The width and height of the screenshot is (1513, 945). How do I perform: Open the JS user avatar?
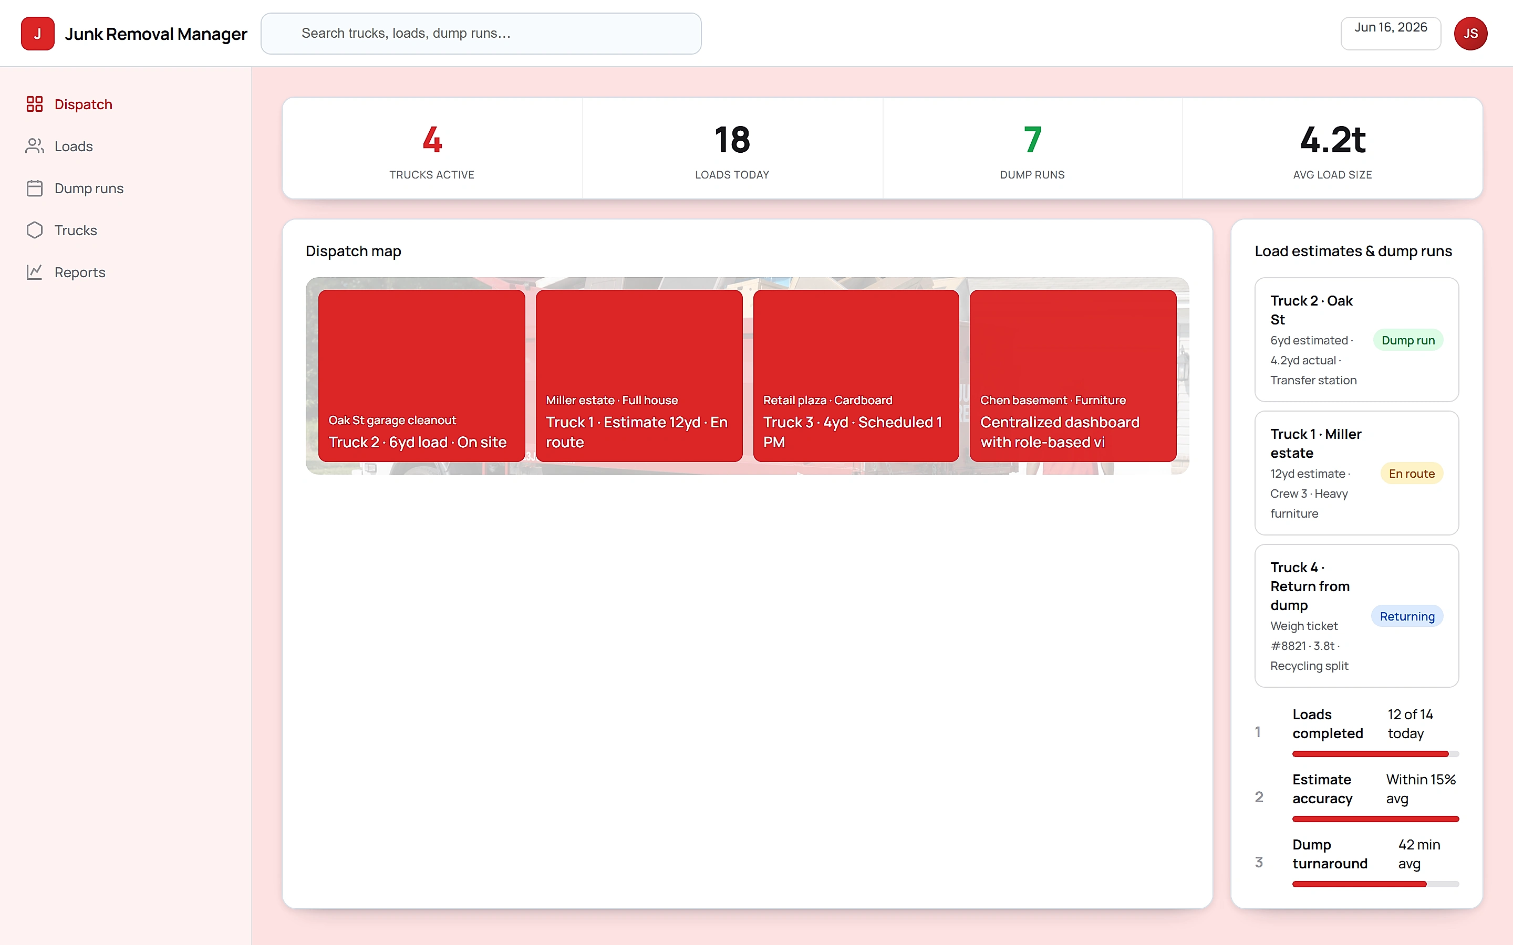[1470, 34]
